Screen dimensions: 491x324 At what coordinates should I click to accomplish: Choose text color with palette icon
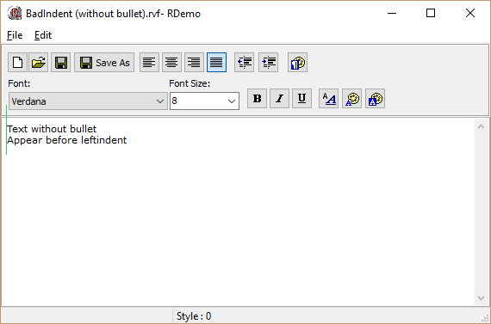click(x=352, y=99)
